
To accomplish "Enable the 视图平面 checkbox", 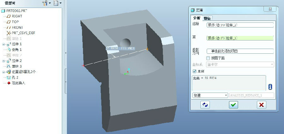I will point(208,58).
